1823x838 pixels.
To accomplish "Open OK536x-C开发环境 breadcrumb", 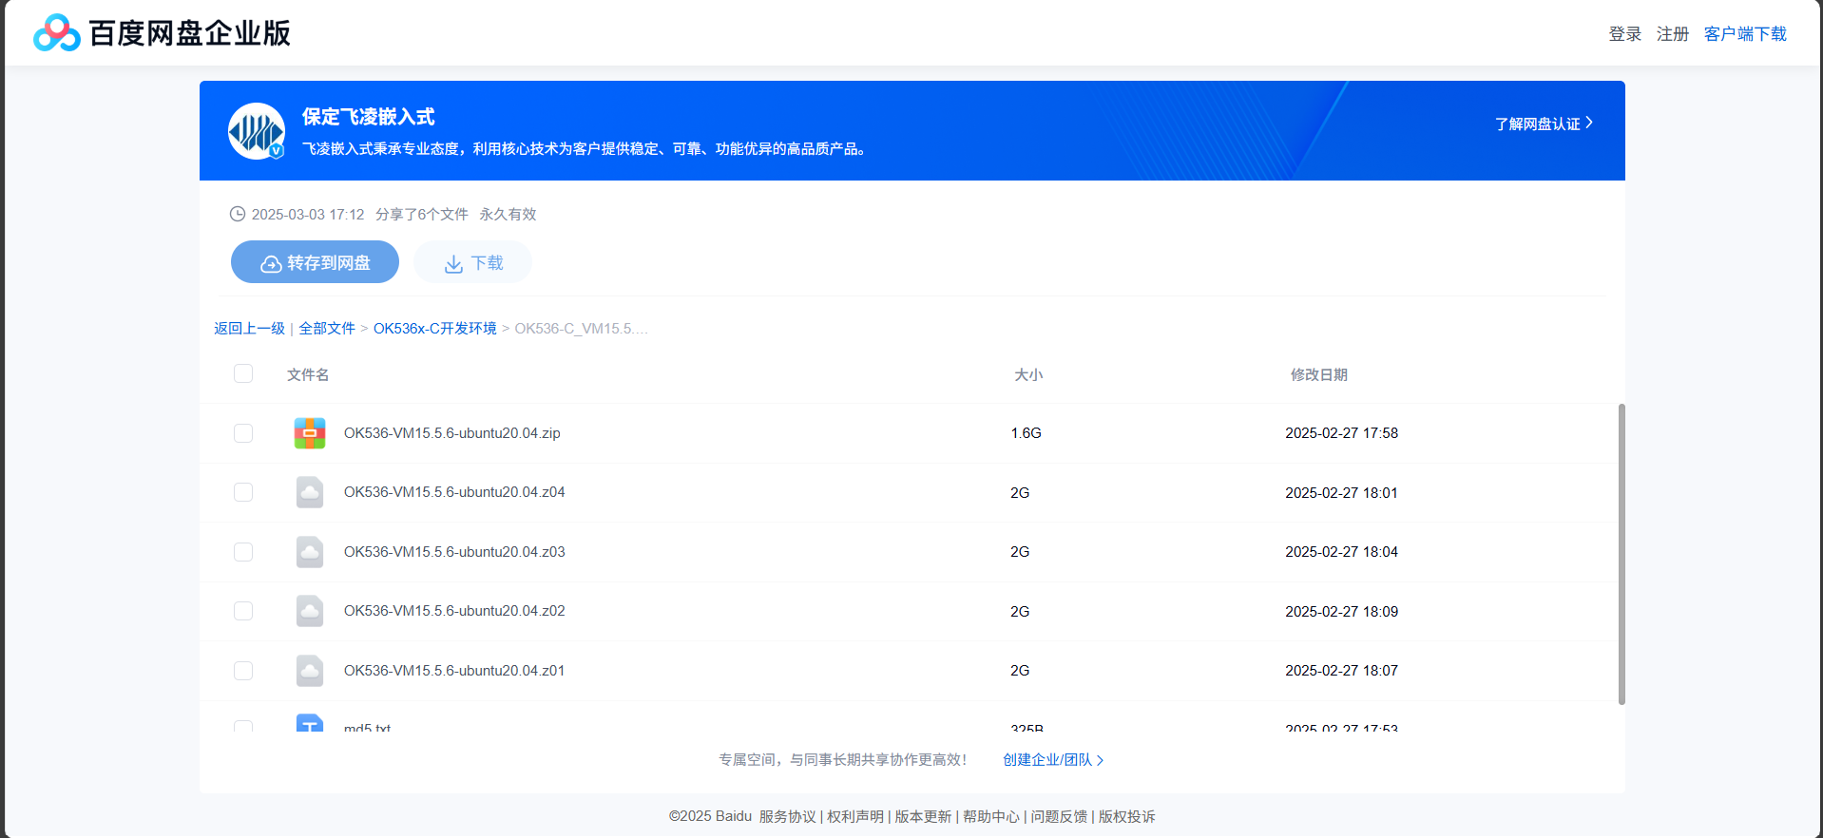I will (x=435, y=328).
